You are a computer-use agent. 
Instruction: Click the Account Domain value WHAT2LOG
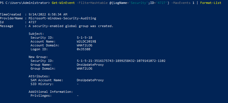point(85,45)
